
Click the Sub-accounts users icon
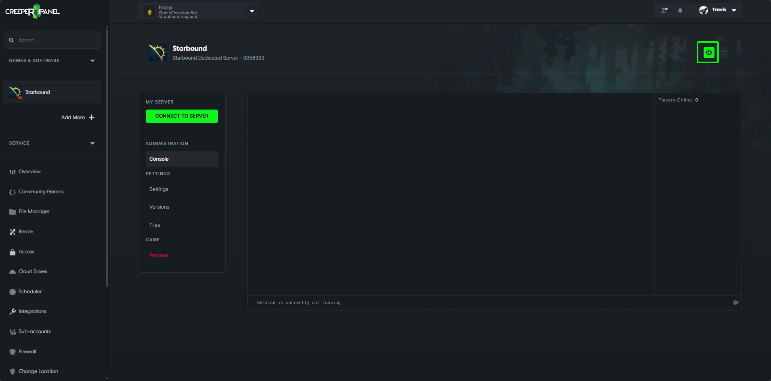coord(13,332)
